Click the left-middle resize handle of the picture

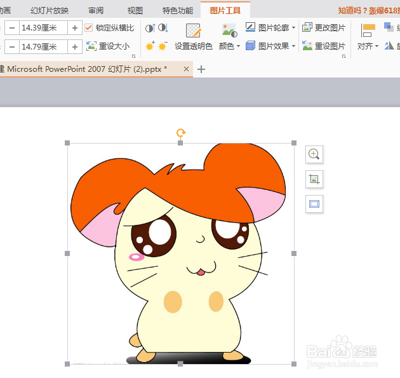[x=67, y=253]
